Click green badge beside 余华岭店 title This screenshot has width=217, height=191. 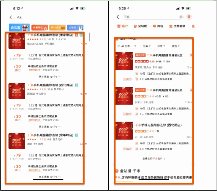point(76,135)
